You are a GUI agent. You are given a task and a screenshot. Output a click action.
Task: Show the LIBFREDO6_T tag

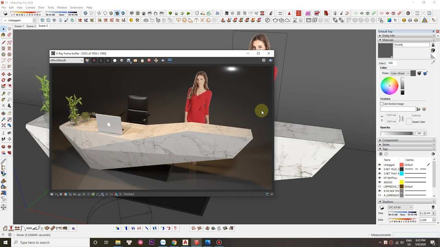pyautogui.click(x=379, y=187)
